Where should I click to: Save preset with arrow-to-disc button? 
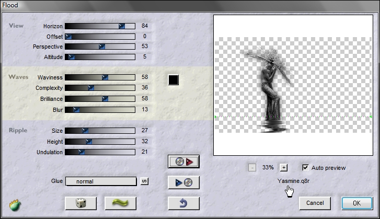point(183,182)
